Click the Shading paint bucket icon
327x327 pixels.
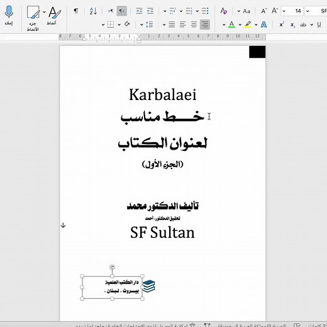click(127, 24)
